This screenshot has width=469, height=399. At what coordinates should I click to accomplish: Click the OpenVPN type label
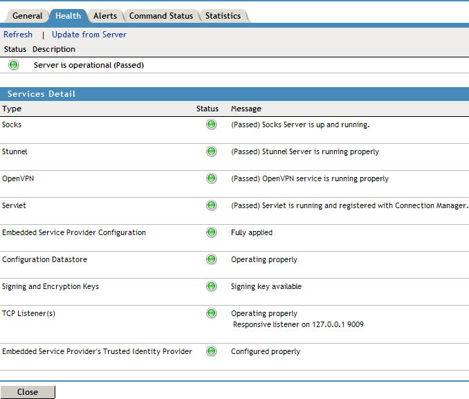(x=18, y=178)
